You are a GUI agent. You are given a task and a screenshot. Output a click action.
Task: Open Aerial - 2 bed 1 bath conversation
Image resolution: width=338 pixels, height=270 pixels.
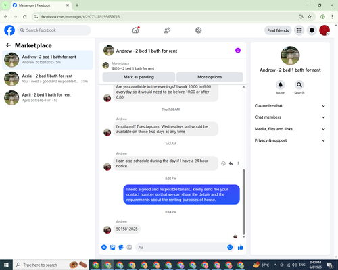coord(47,79)
